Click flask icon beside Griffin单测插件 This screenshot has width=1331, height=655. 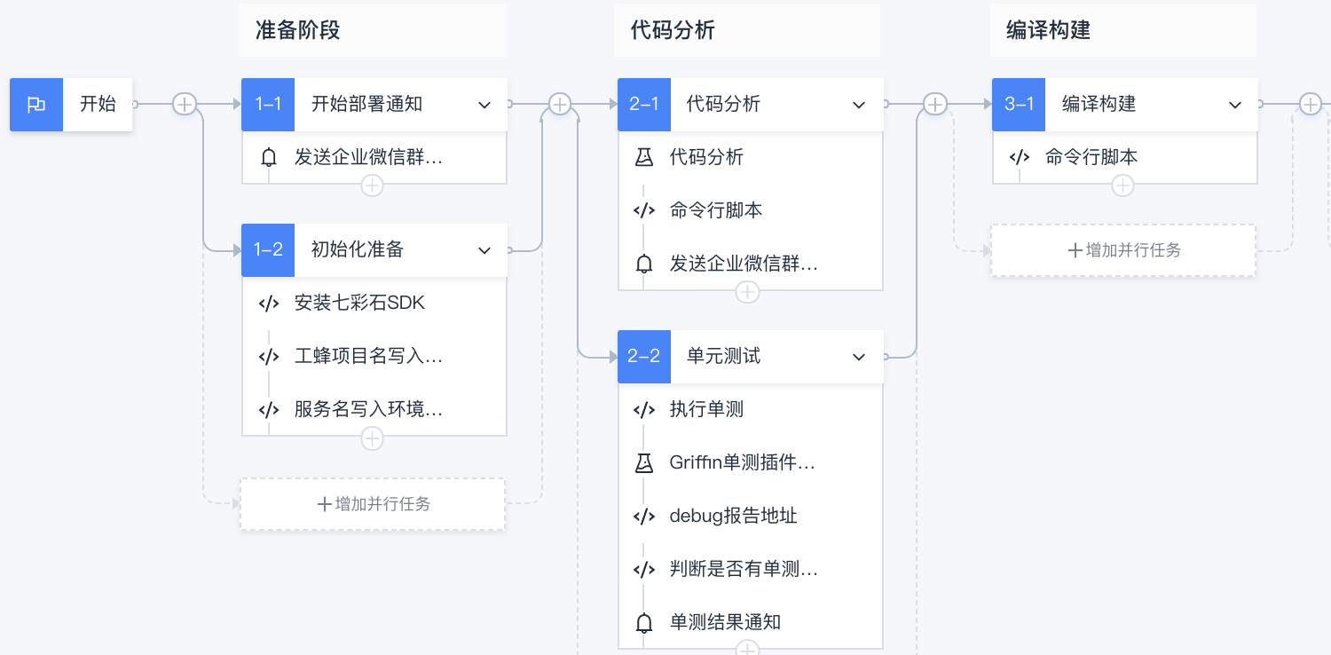[644, 463]
